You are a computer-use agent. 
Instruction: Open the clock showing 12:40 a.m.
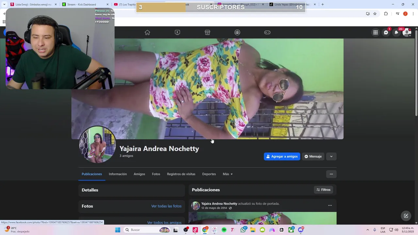407,230
